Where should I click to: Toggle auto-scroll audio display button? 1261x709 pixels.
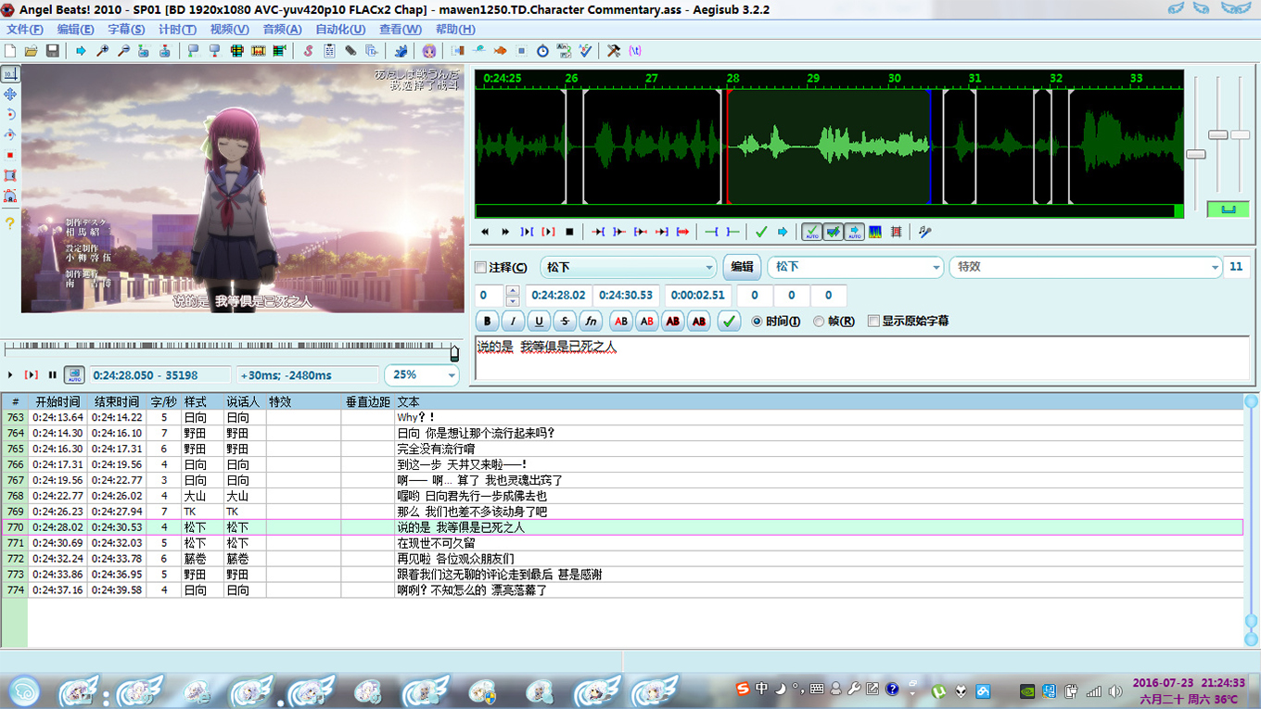pos(854,232)
